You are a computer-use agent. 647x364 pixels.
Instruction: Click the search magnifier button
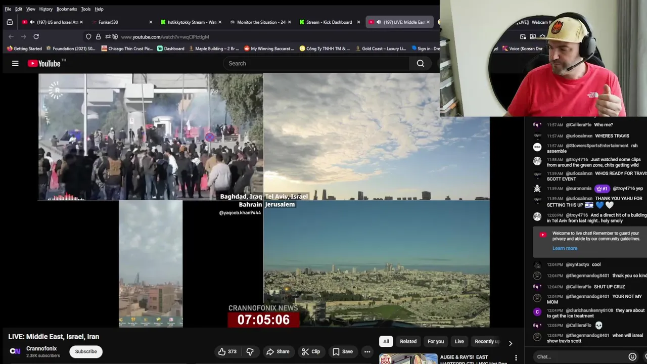click(x=421, y=63)
